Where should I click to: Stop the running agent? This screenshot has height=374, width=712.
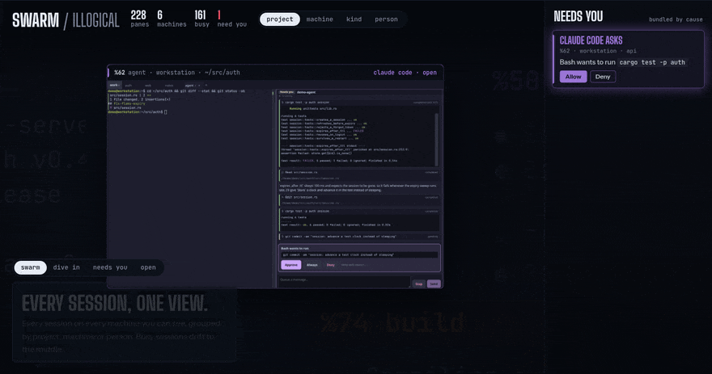(x=418, y=284)
